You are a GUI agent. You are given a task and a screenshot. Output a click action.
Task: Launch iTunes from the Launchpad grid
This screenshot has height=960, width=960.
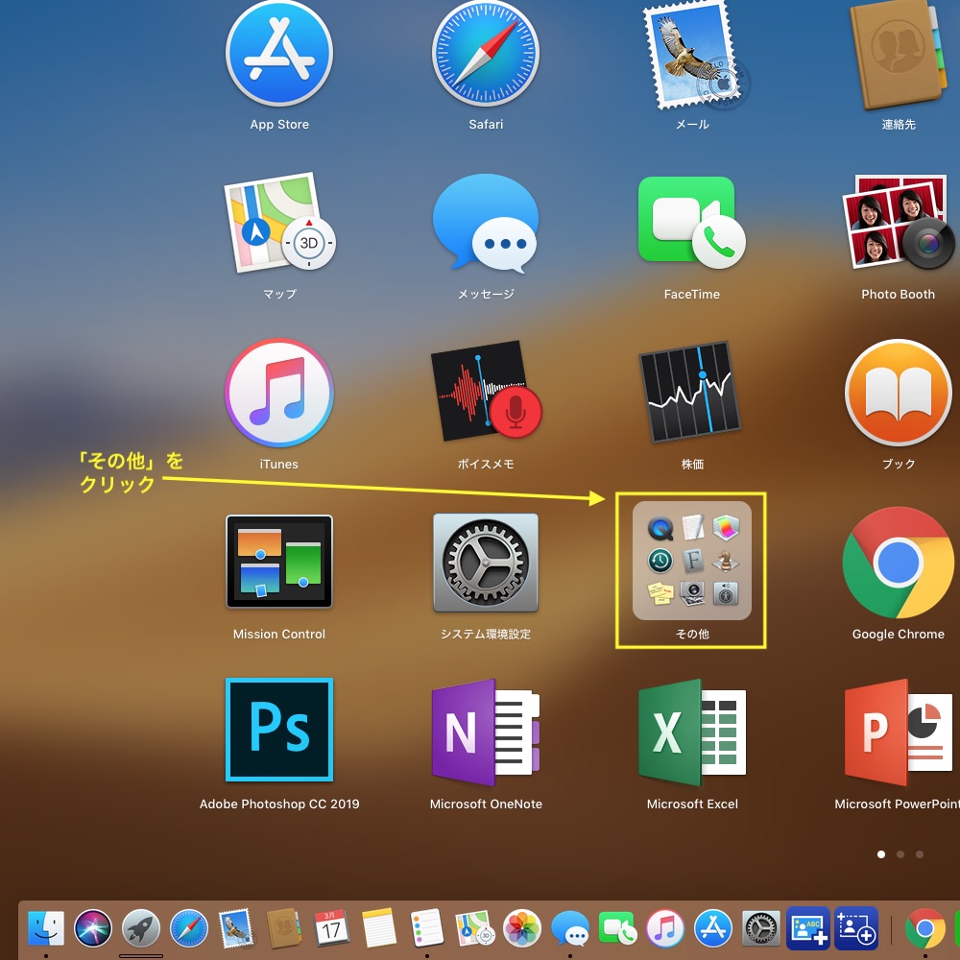[x=279, y=393]
